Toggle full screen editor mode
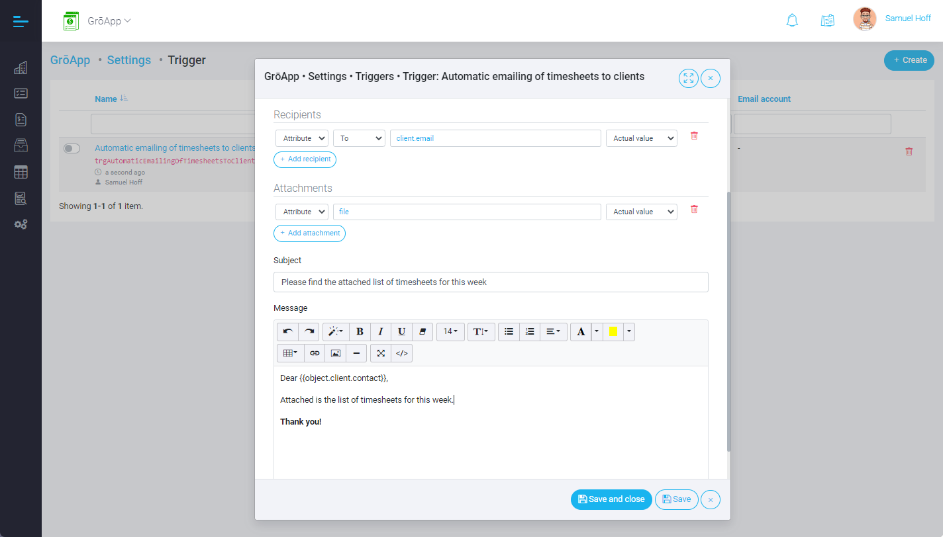The width and height of the screenshot is (943, 537). [381, 353]
